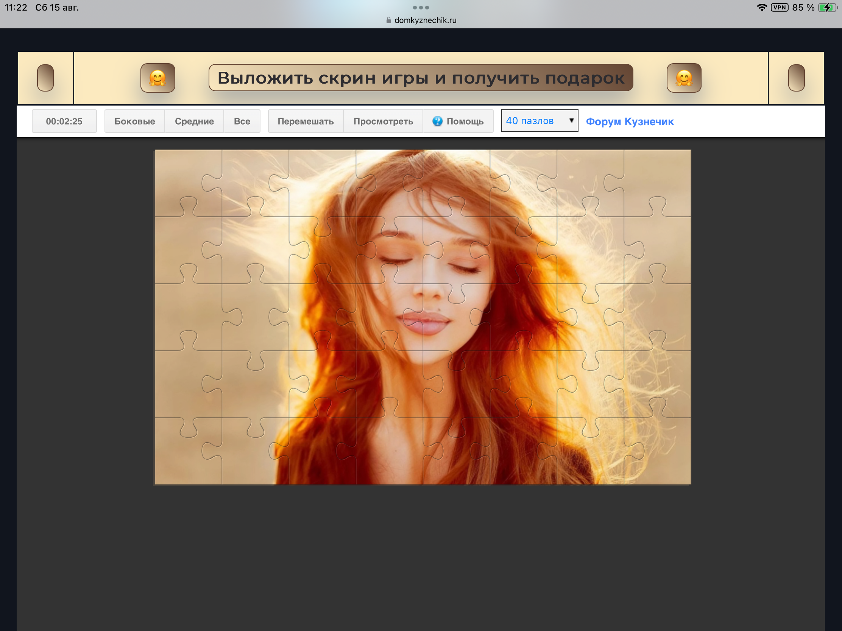The width and height of the screenshot is (842, 631).
Task: Shuffle the puzzle with 'Перемешать'
Action: pos(306,121)
